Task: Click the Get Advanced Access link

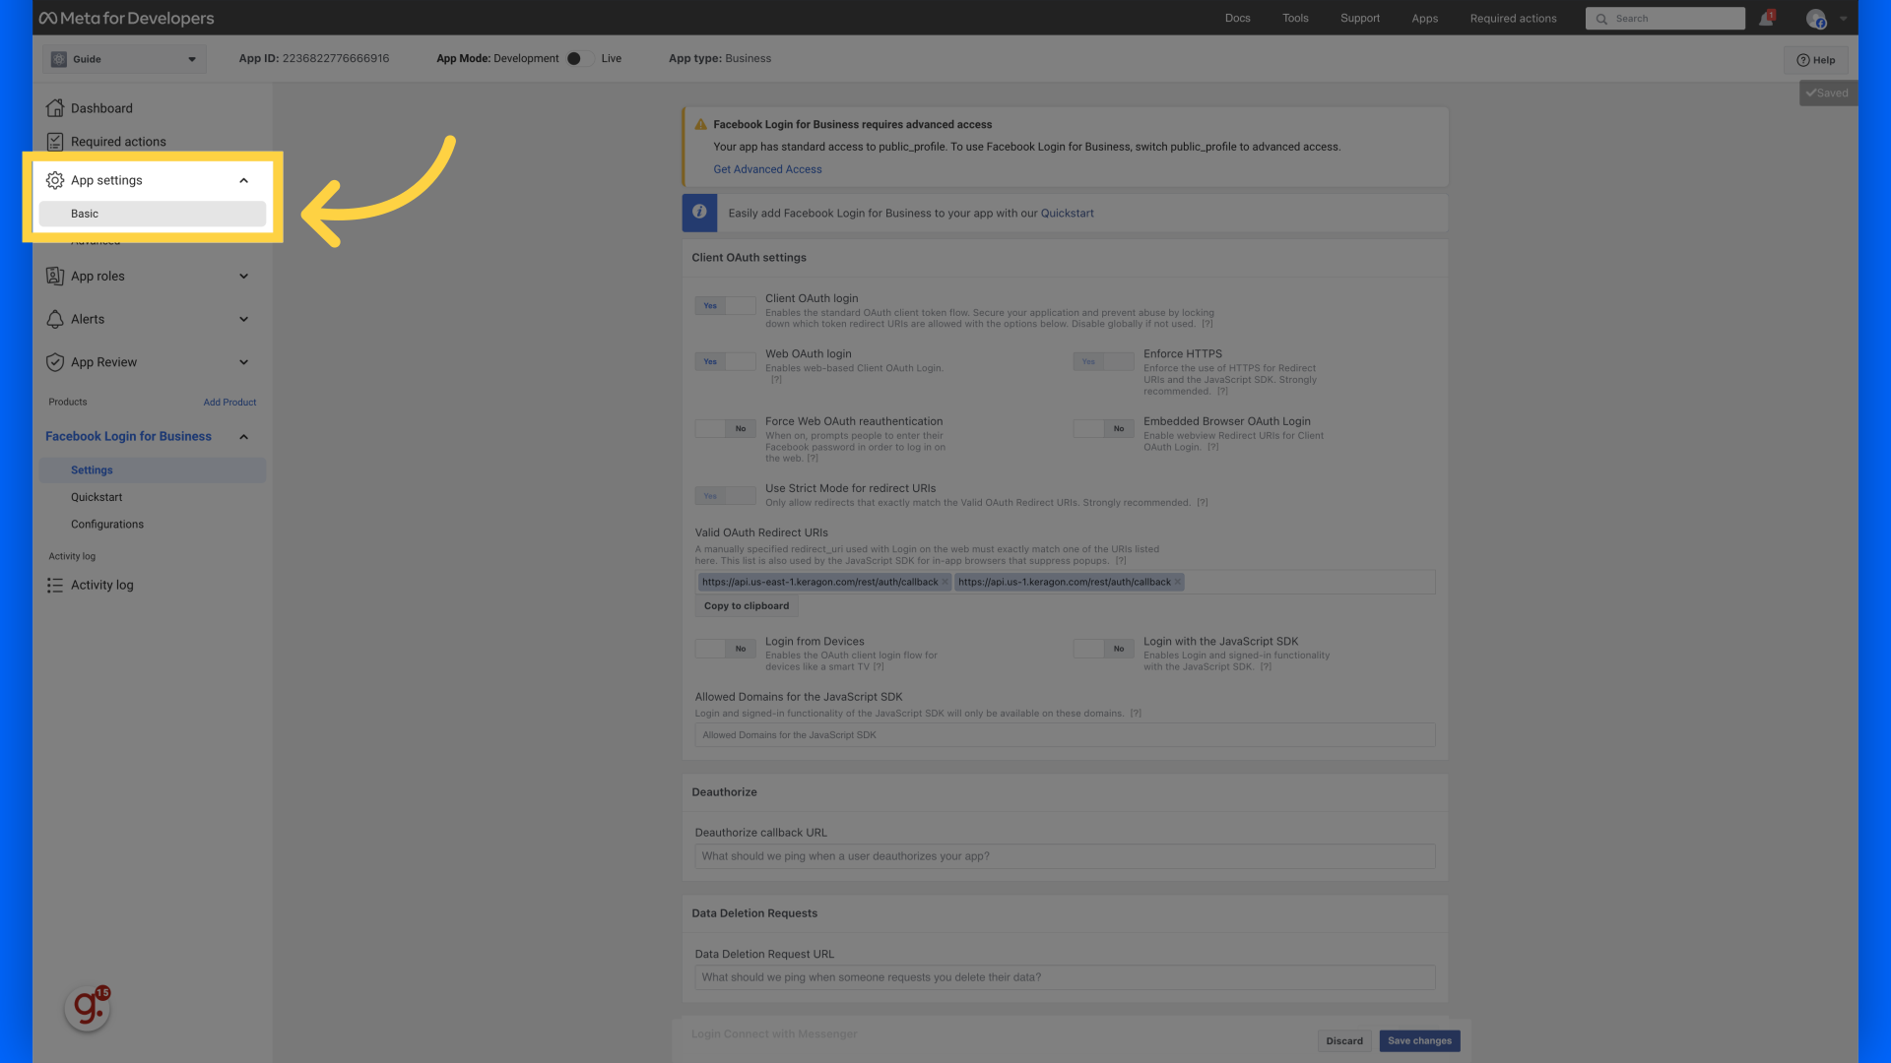Action: point(767,169)
